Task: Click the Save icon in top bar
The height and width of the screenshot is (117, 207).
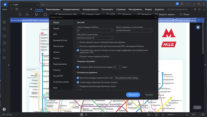Action: (x=12, y=9)
